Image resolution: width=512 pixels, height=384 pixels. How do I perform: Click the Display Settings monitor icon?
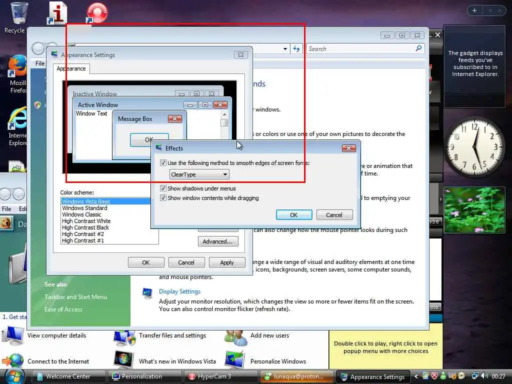click(147, 293)
